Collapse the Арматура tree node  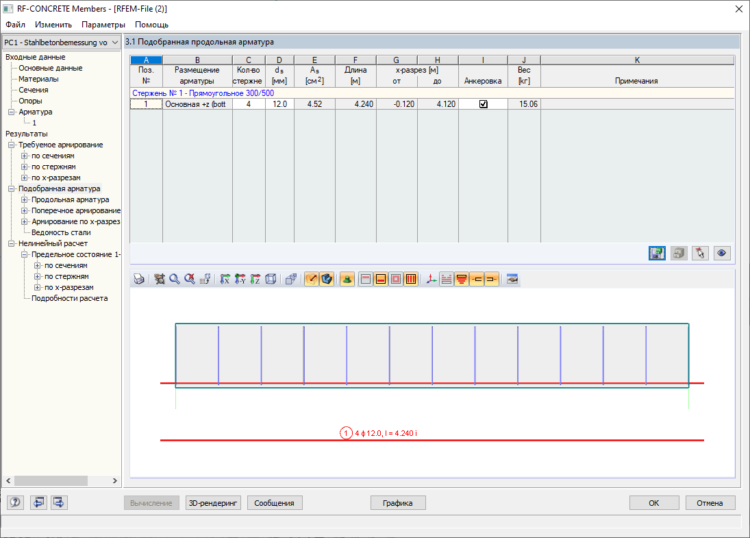pyautogui.click(x=12, y=112)
